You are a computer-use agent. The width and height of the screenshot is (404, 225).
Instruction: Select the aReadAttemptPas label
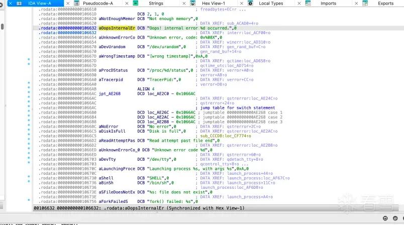coord(117,141)
